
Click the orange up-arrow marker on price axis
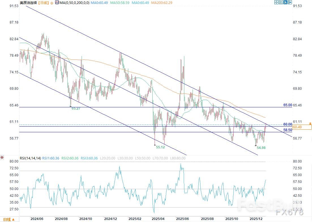(310, 123)
